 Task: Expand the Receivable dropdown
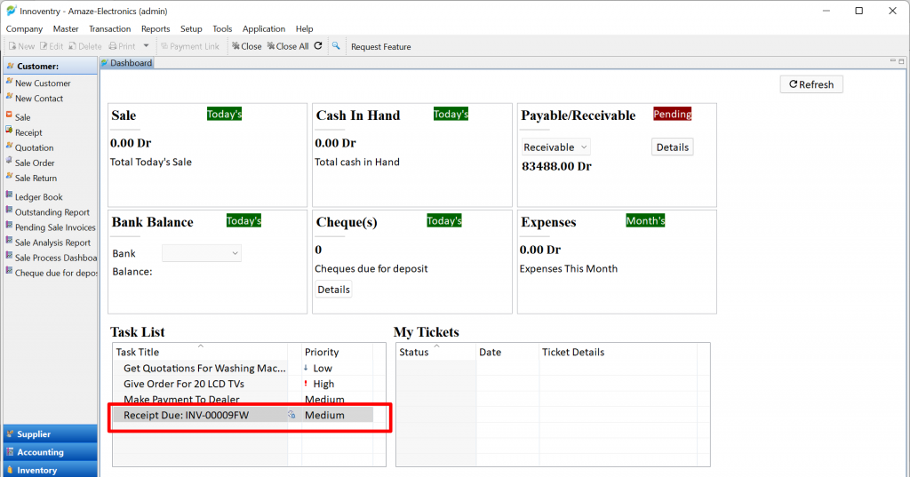556,147
